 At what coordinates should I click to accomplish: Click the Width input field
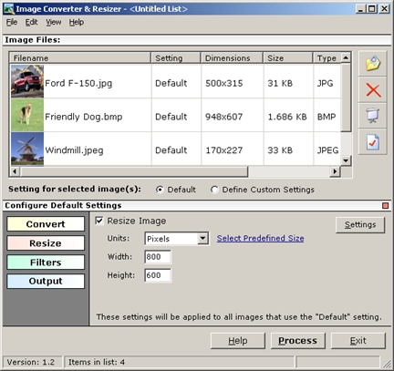tap(158, 257)
